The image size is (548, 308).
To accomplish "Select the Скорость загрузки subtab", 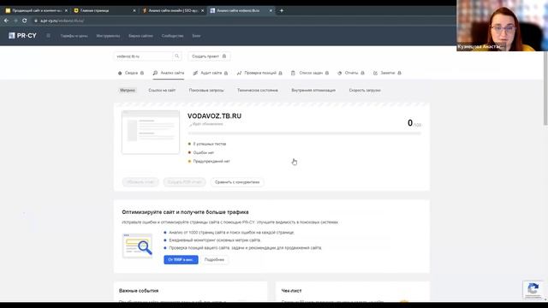I will point(365,91).
